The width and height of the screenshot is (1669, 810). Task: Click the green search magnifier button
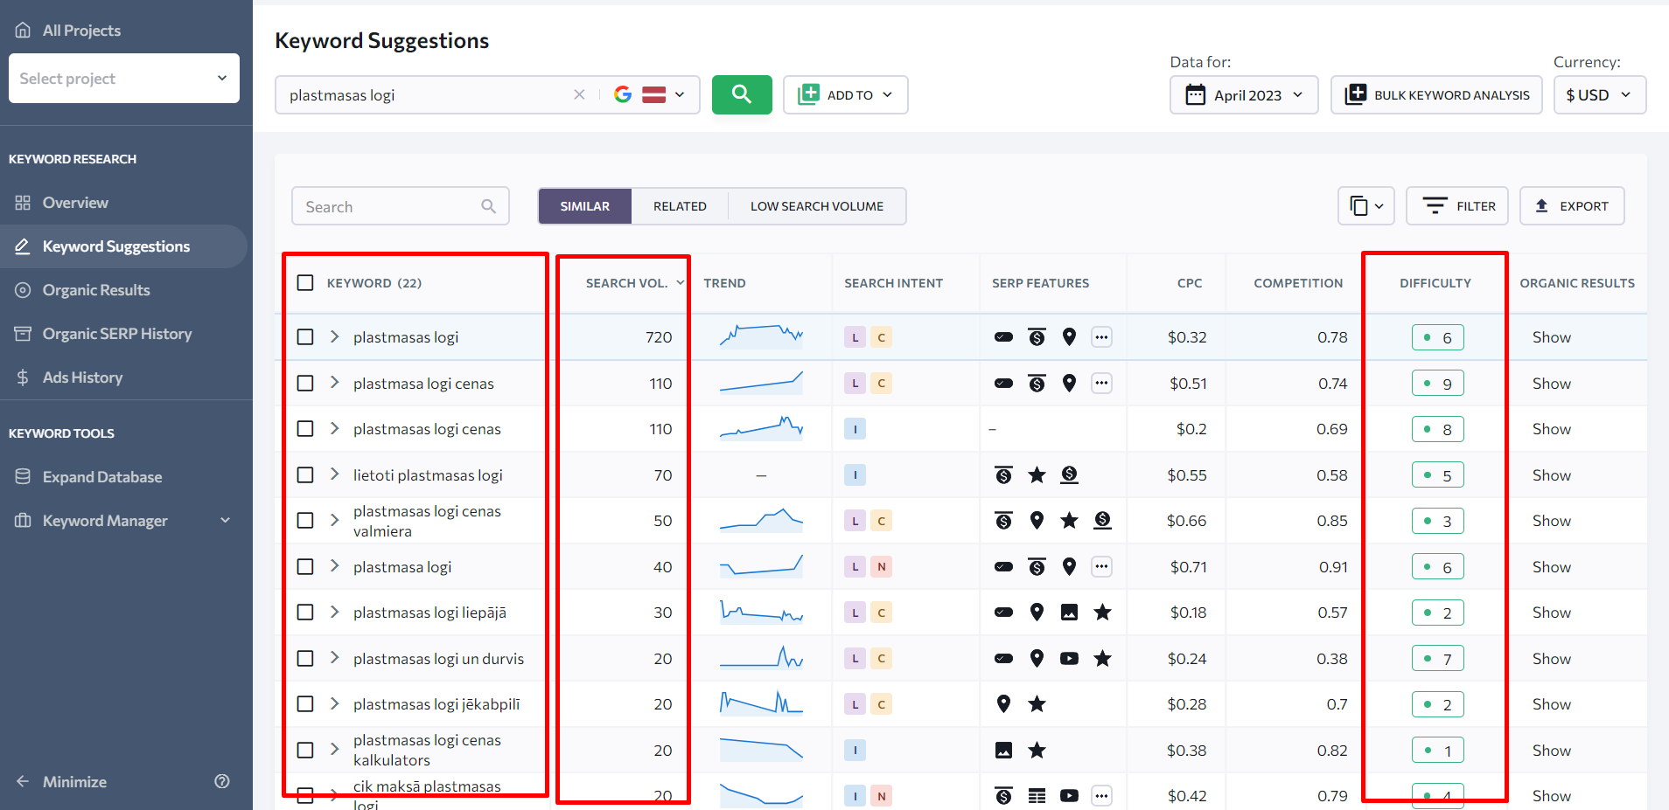[741, 94]
